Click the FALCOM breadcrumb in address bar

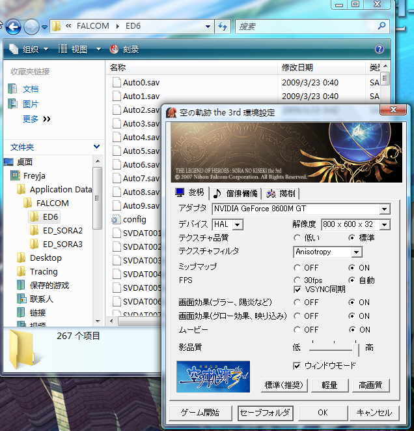coord(92,26)
